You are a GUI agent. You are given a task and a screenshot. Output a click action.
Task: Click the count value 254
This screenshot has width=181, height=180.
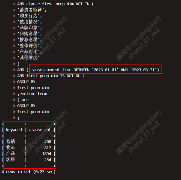tap(48, 160)
